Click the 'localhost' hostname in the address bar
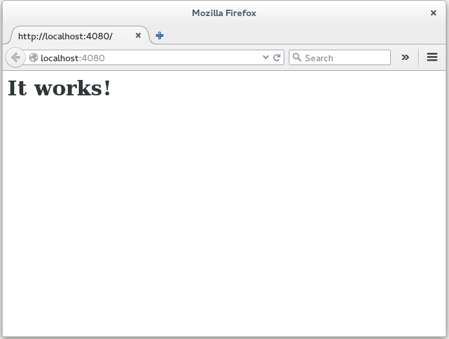The image size is (449, 339). tap(59, 58)
